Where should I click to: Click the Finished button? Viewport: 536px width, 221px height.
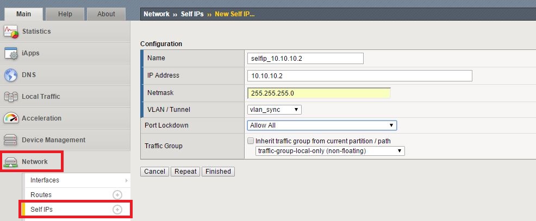[218, 172]
